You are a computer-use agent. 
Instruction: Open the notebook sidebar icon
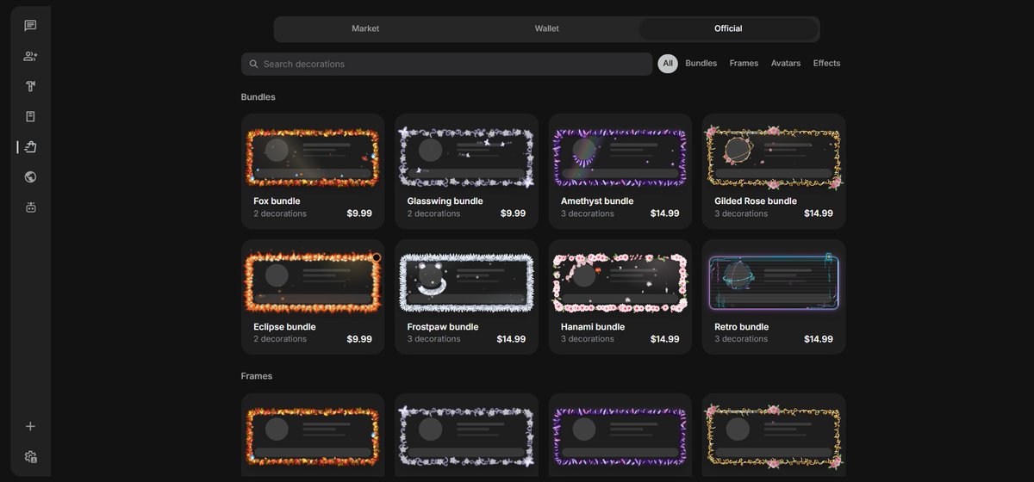tap(30, 116)
